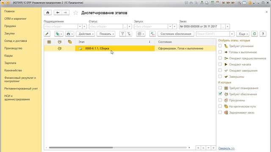
Task: Open the Производство section
Action: coord(13,48)
